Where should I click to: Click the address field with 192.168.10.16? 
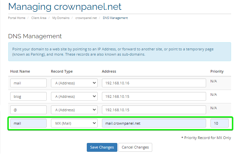pyautogui.click(x=154, y=83)
